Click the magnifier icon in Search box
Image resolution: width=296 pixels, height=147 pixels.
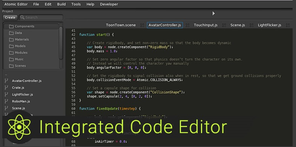(x=22, y=18)
